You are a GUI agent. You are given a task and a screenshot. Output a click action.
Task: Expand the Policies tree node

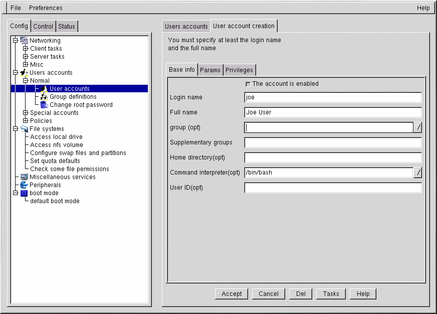26,121
